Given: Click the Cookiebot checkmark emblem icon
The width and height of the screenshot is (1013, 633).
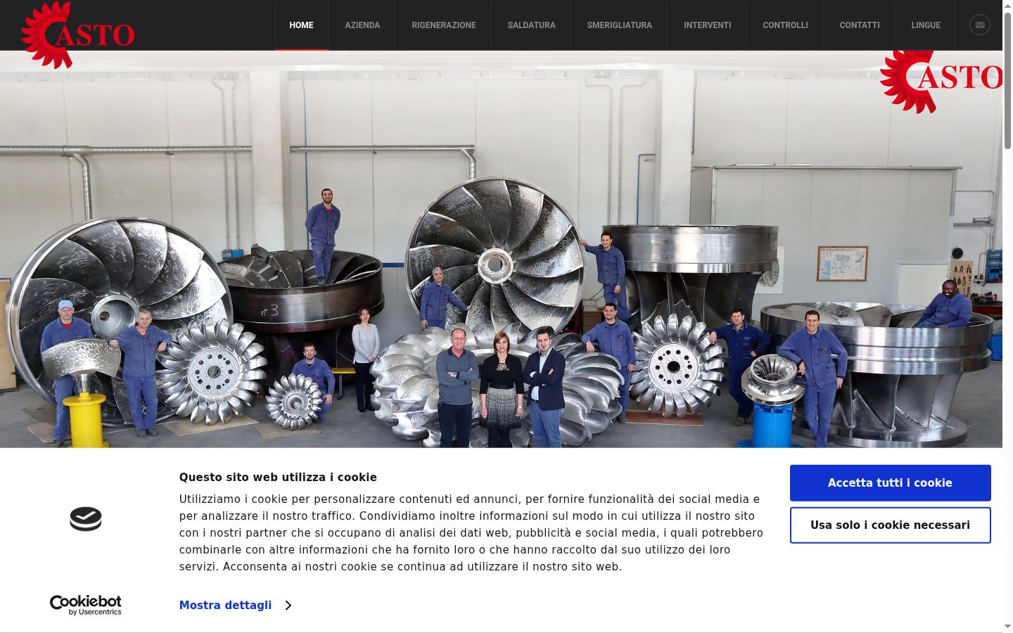Looking at the screenshot, I should 86,519.
